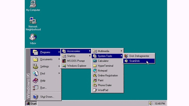This screenshot has height=106, width=189.
Task: Expand the System Tools submenu arrow
Action: 121,56
